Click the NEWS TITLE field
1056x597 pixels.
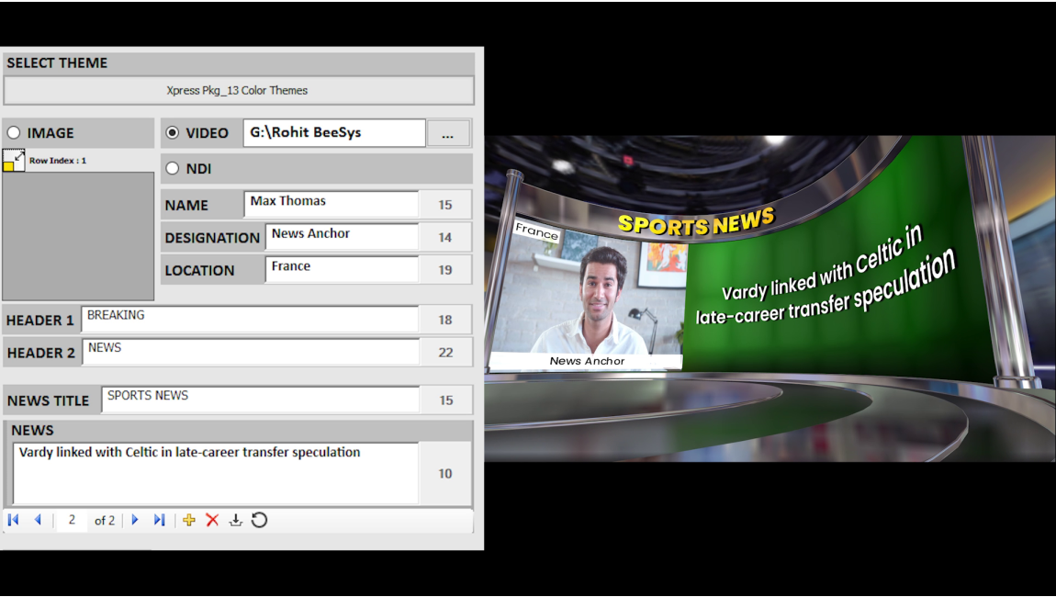click(260, 400)
